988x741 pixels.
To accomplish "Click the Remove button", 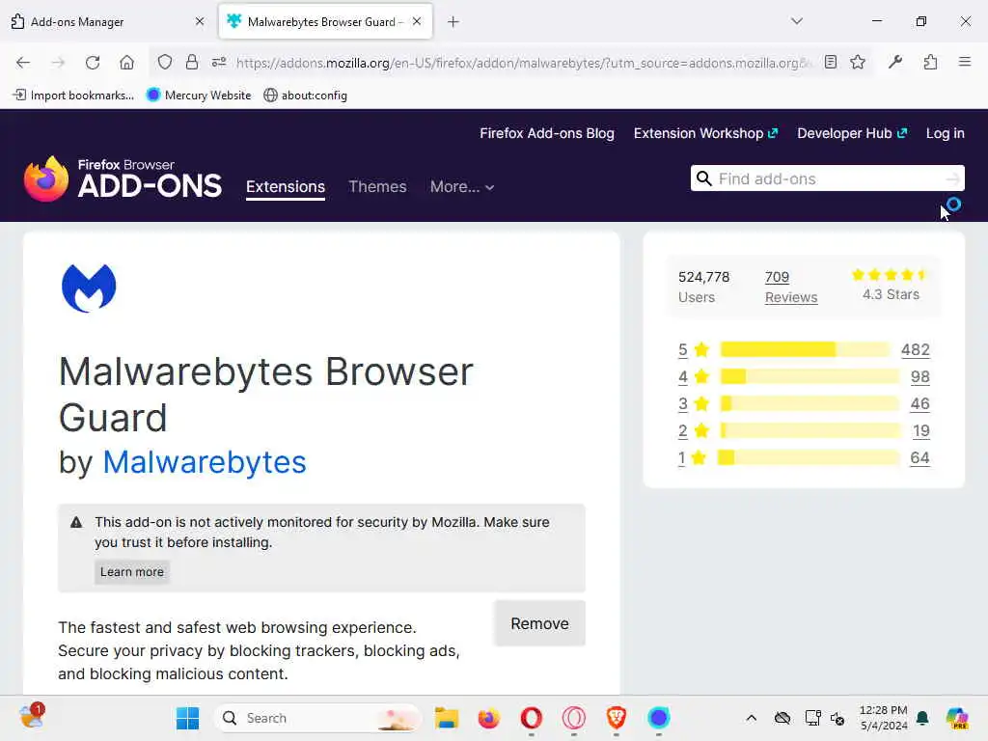I will tap(540, 624).
